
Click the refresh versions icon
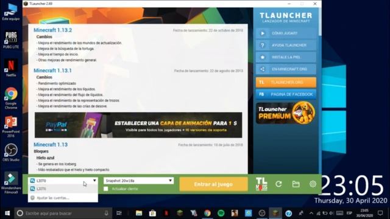[x=278, y=184]
